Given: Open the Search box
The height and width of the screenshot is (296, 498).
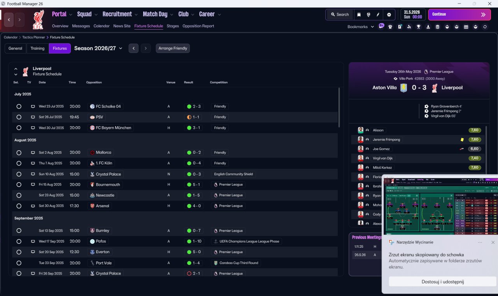Looking at the screenshot, I should (340, 14).
